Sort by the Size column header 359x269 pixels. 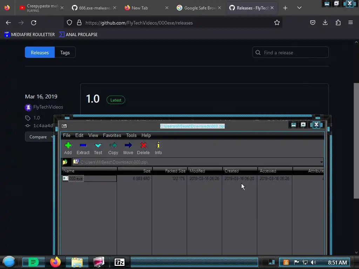[135, 171]
